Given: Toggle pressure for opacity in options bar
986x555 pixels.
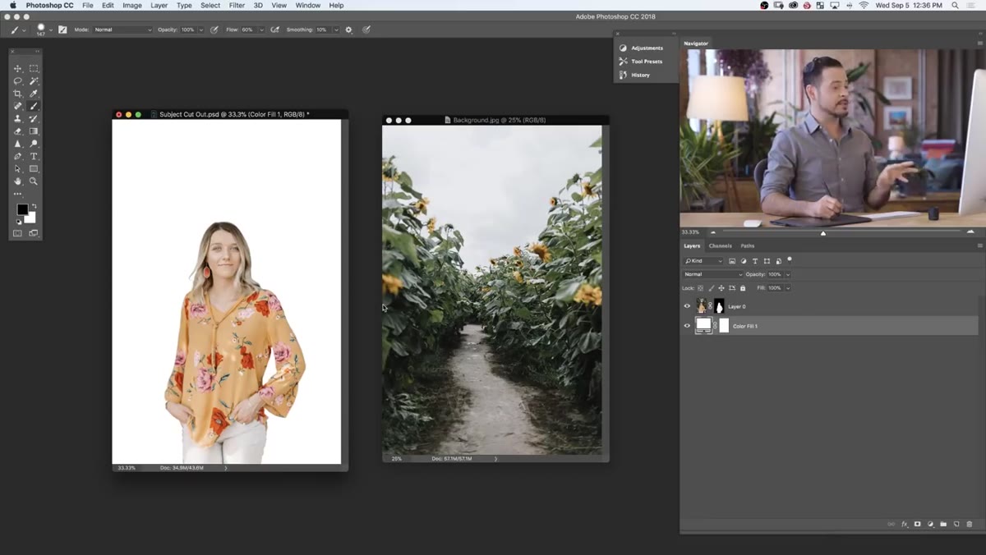Looking at the screenshot, I should tap(214, 30).
